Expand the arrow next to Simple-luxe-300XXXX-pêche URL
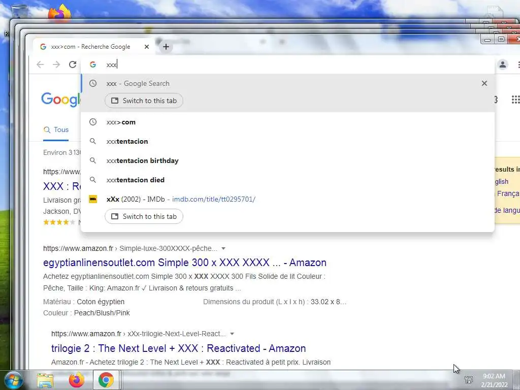 (x=223, y=248)
